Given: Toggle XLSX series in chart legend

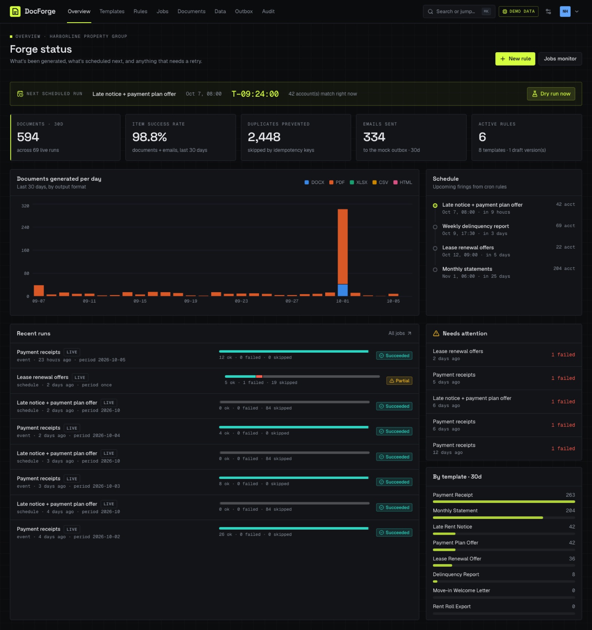Looking at the screenshot, I should coord(359,182).
